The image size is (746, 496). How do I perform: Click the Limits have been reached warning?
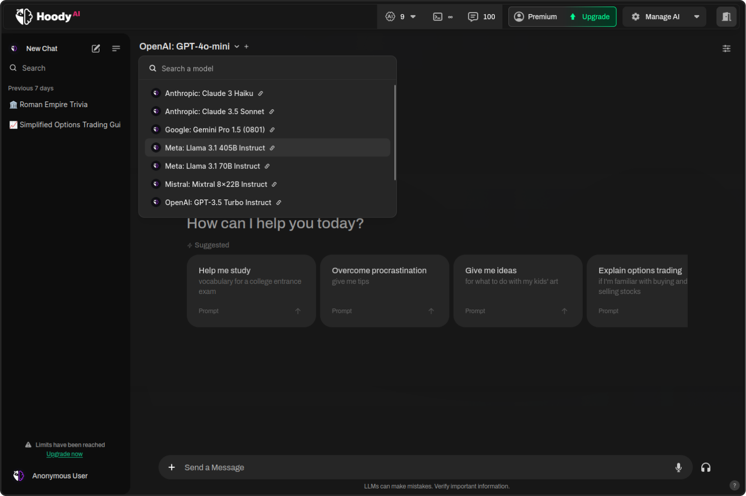point(65,445)
